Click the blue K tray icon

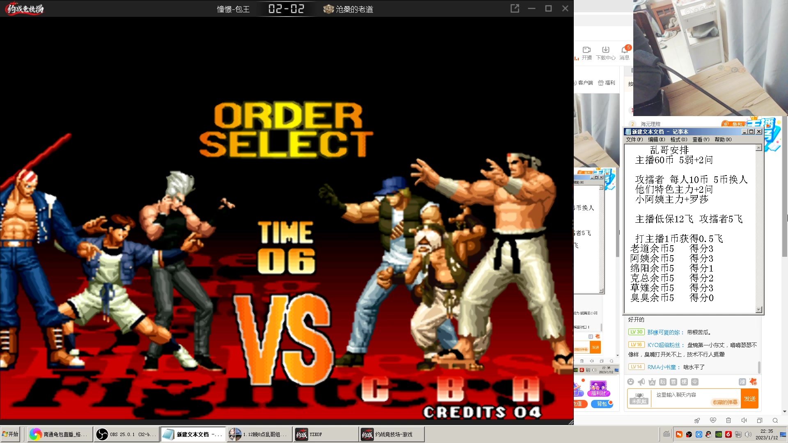pyautogui.click(x=699, y=434)
